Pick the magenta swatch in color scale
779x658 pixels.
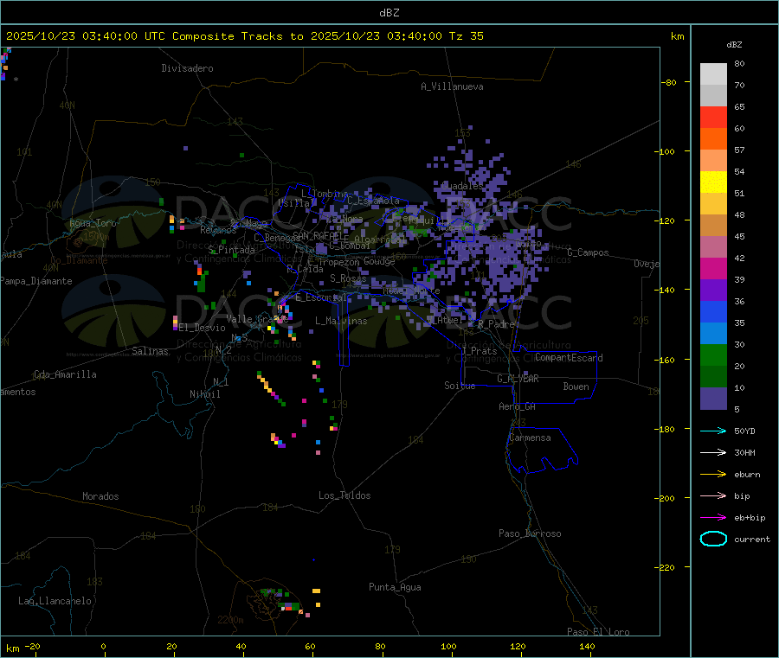(x=713, y=268)
